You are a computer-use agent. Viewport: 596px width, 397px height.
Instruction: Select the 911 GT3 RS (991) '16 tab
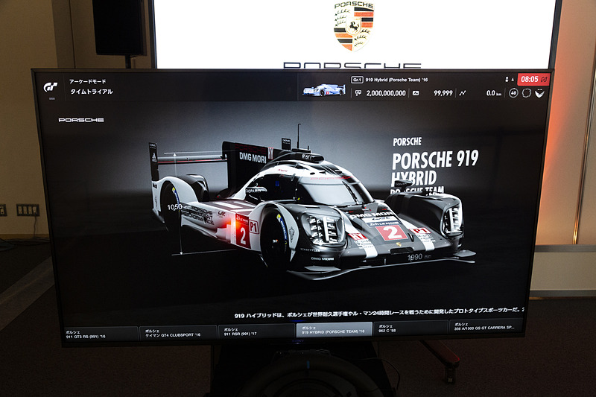[101, 334]
